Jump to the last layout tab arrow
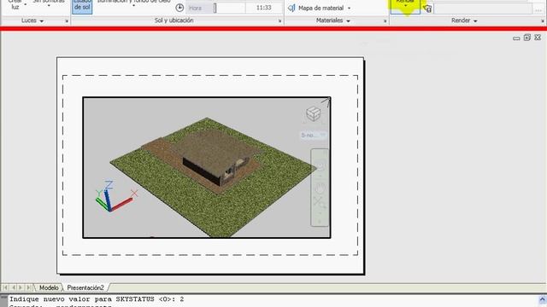This screenshot has width=547, height=307. coord(28,287)
